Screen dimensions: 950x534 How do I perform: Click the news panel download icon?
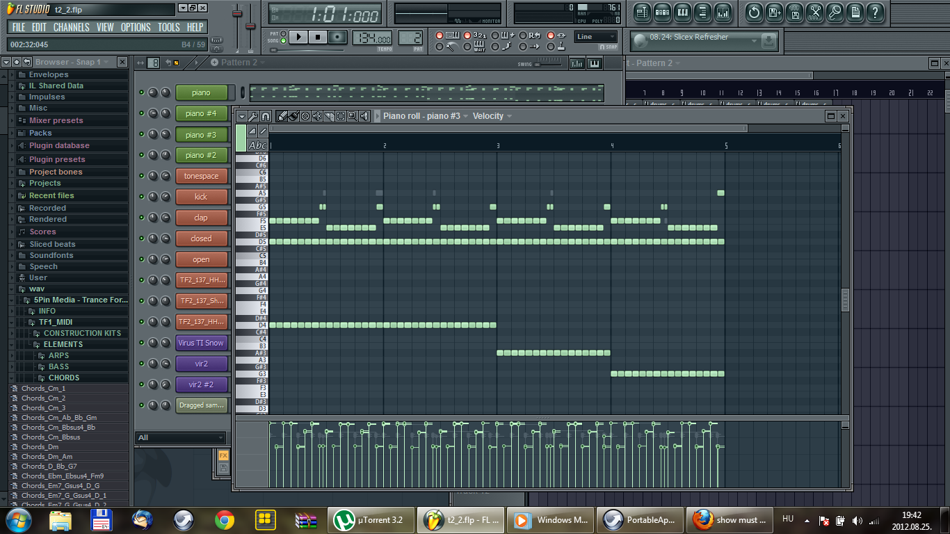tap(768, 41)
